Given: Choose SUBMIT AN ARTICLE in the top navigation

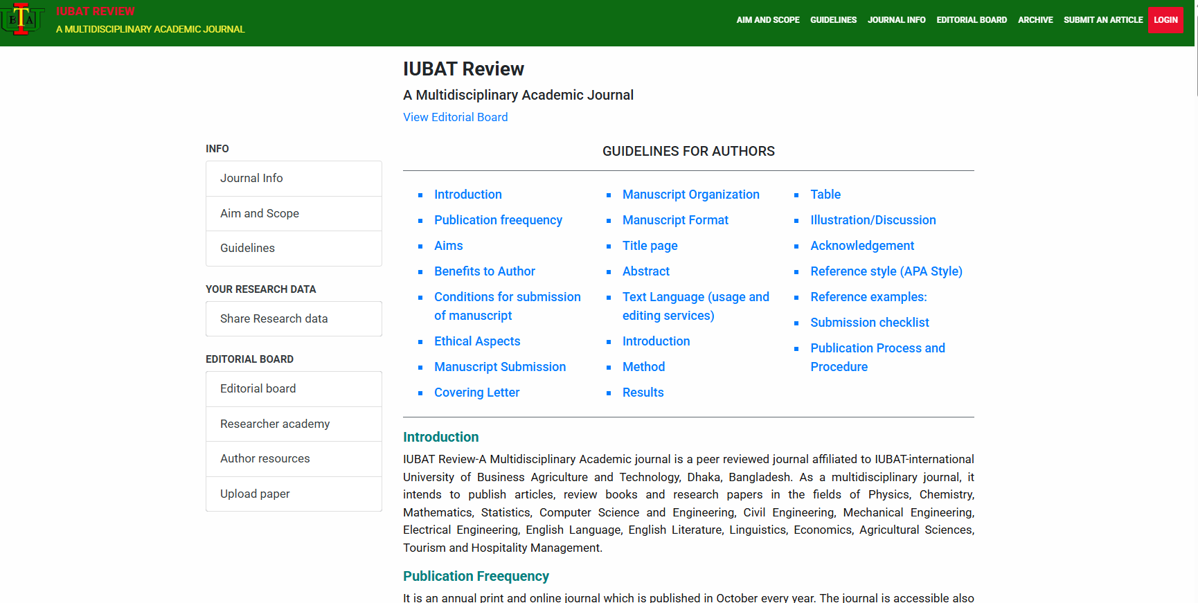Looking at the screenshot, I should [x=1103, y=20].
